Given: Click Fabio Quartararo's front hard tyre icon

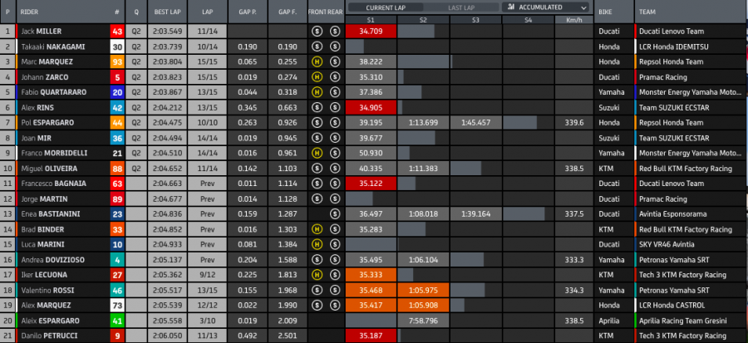Looking at the screenshot, I should 316,92.
